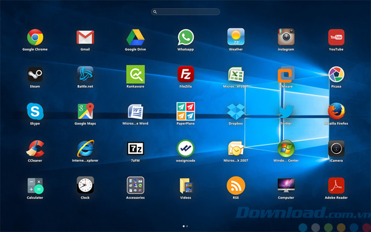Launch VMware
This screenshot has width=371, height=232.
(286, 74)
